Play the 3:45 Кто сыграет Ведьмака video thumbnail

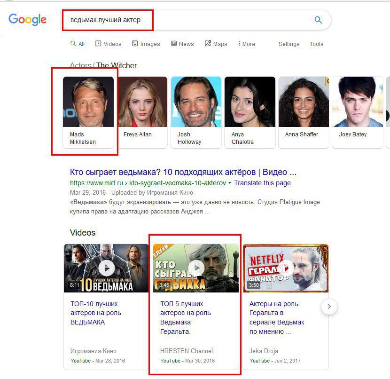[x=196, y=268]
